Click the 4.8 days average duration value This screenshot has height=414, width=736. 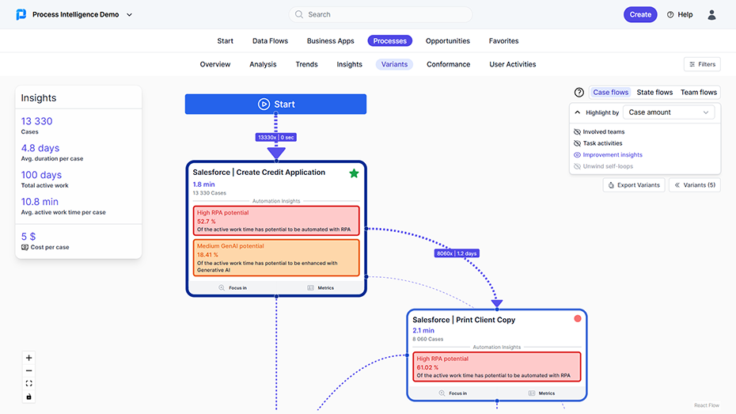(40, 148)
